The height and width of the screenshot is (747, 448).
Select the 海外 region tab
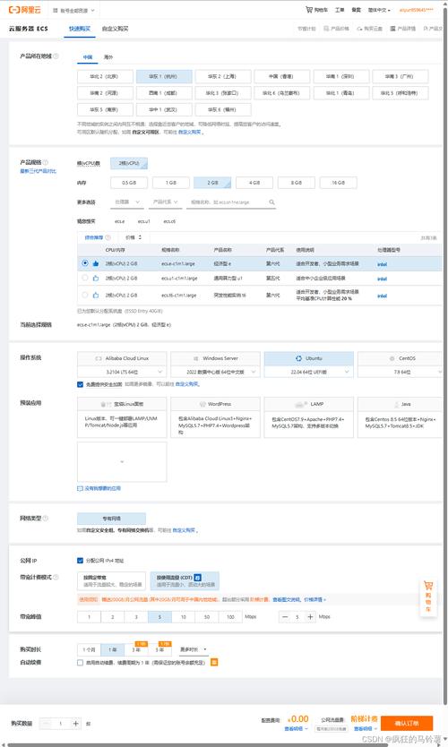pos(108,56)
